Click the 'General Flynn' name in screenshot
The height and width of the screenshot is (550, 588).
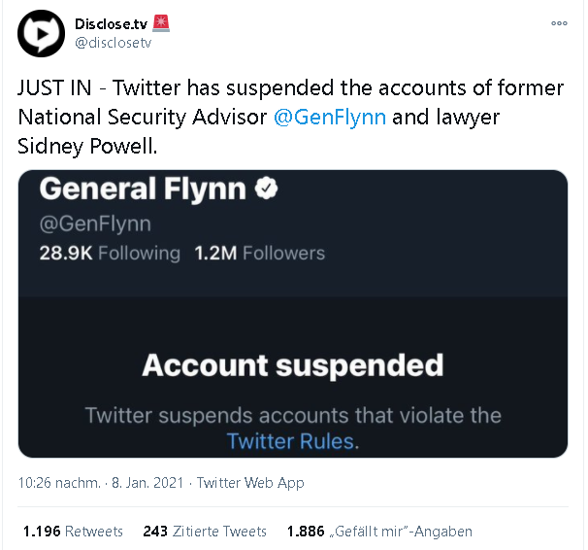pyautogui.click(x=142, y=189)
